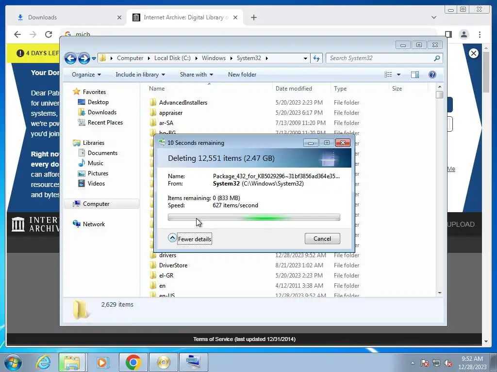Click the address bar refresh button
Viewport: 497px width, 372px height.
[x=316, y=58]
